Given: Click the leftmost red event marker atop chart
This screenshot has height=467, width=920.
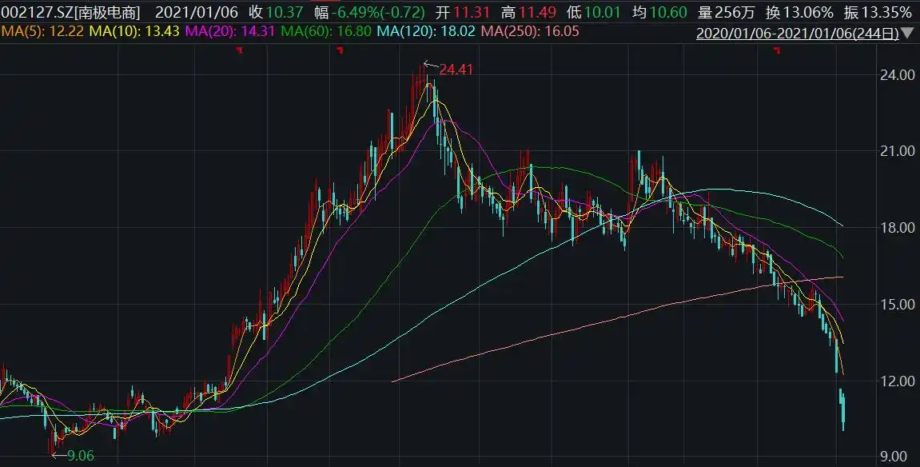Looking at the screenshot, I should pyautogui.click(x=239, y=51).
